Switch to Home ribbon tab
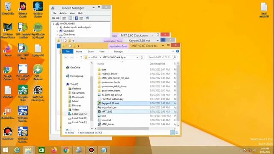This screenshot has width=274, height=154. click(79, 51)
